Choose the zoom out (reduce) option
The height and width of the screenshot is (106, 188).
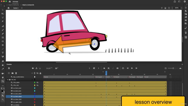tap(3, 100)
